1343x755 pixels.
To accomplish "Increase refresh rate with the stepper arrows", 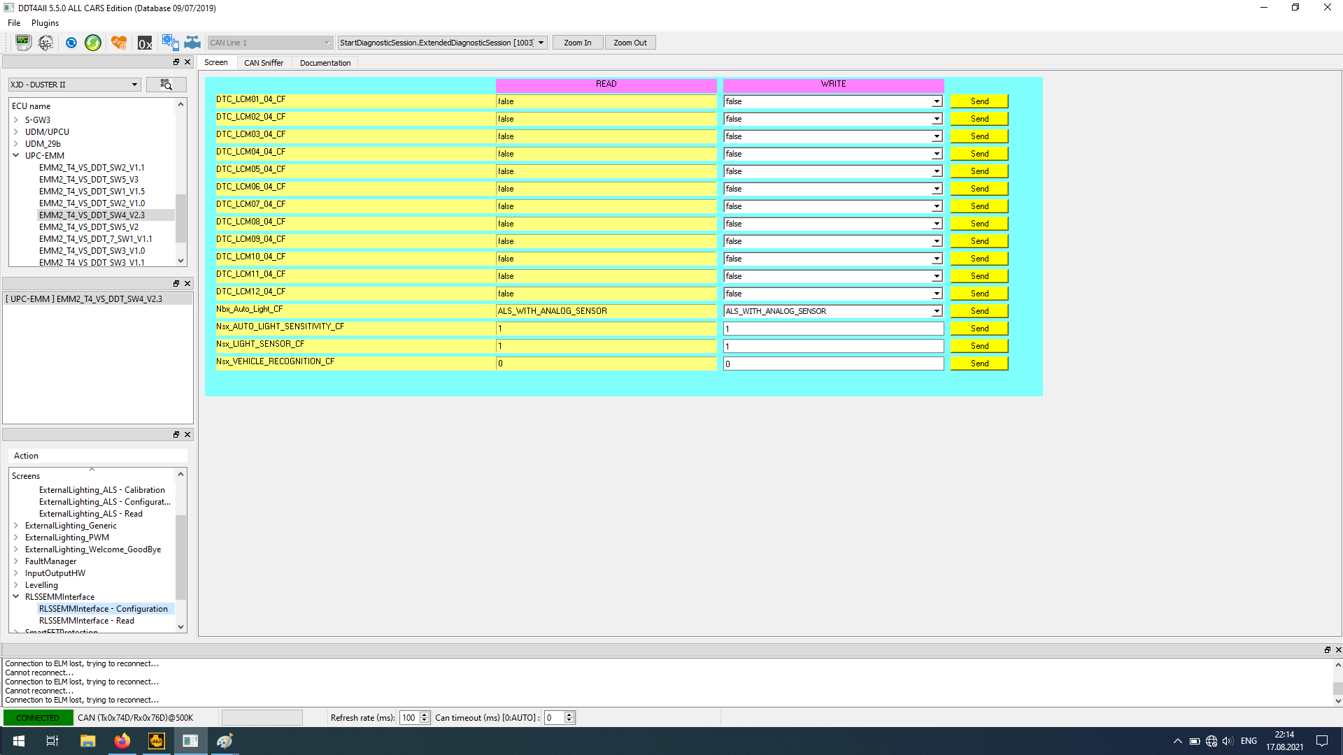I will tap(424, 714).
